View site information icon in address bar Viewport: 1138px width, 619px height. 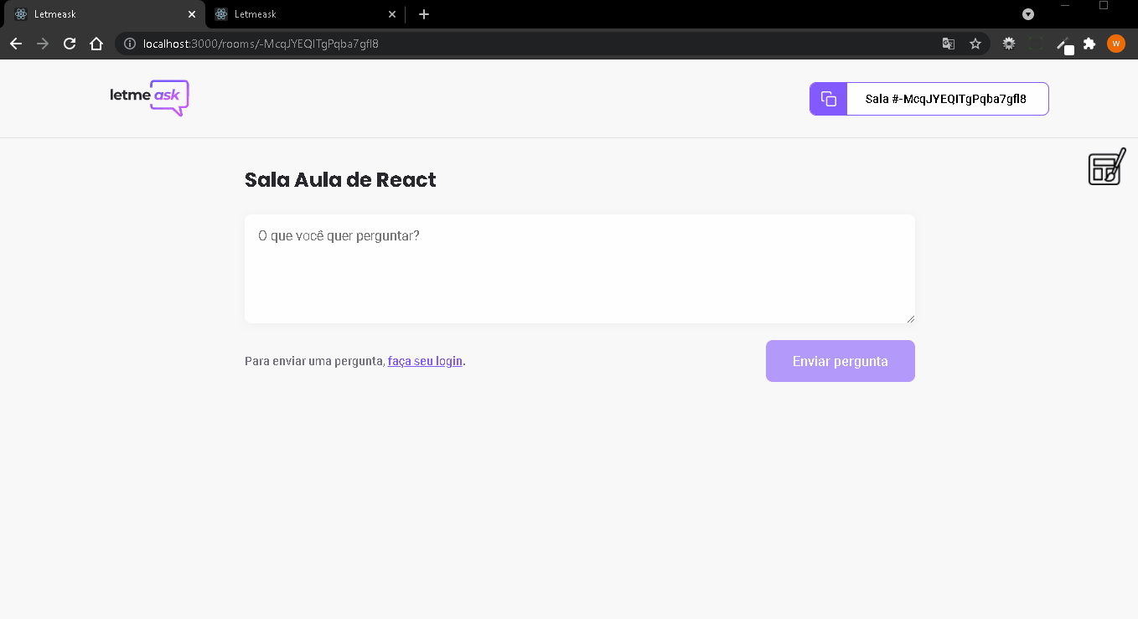coord(130,44)
